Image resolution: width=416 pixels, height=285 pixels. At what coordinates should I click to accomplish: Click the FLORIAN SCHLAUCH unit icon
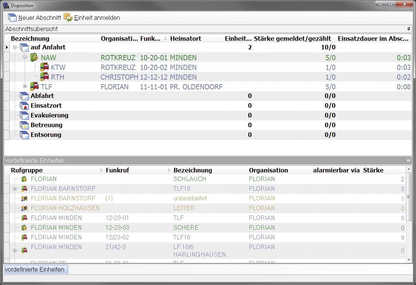click(x=24, y=179)
